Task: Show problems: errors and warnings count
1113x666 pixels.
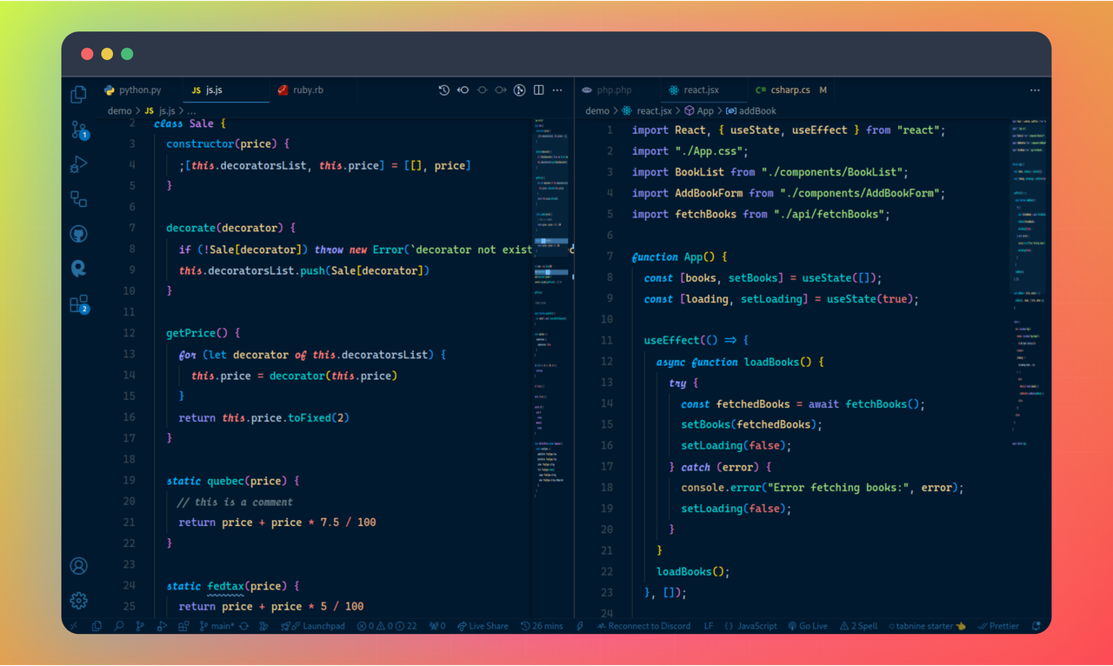Action: coord(387,626)
